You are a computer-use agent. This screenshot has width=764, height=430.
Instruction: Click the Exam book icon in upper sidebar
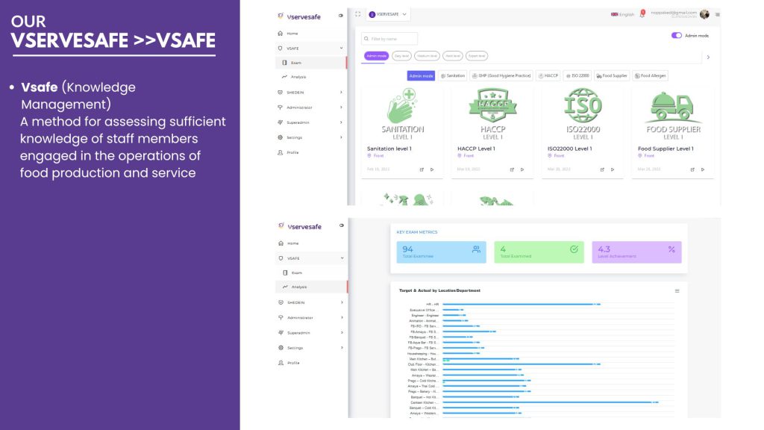(x=284, y=63)
